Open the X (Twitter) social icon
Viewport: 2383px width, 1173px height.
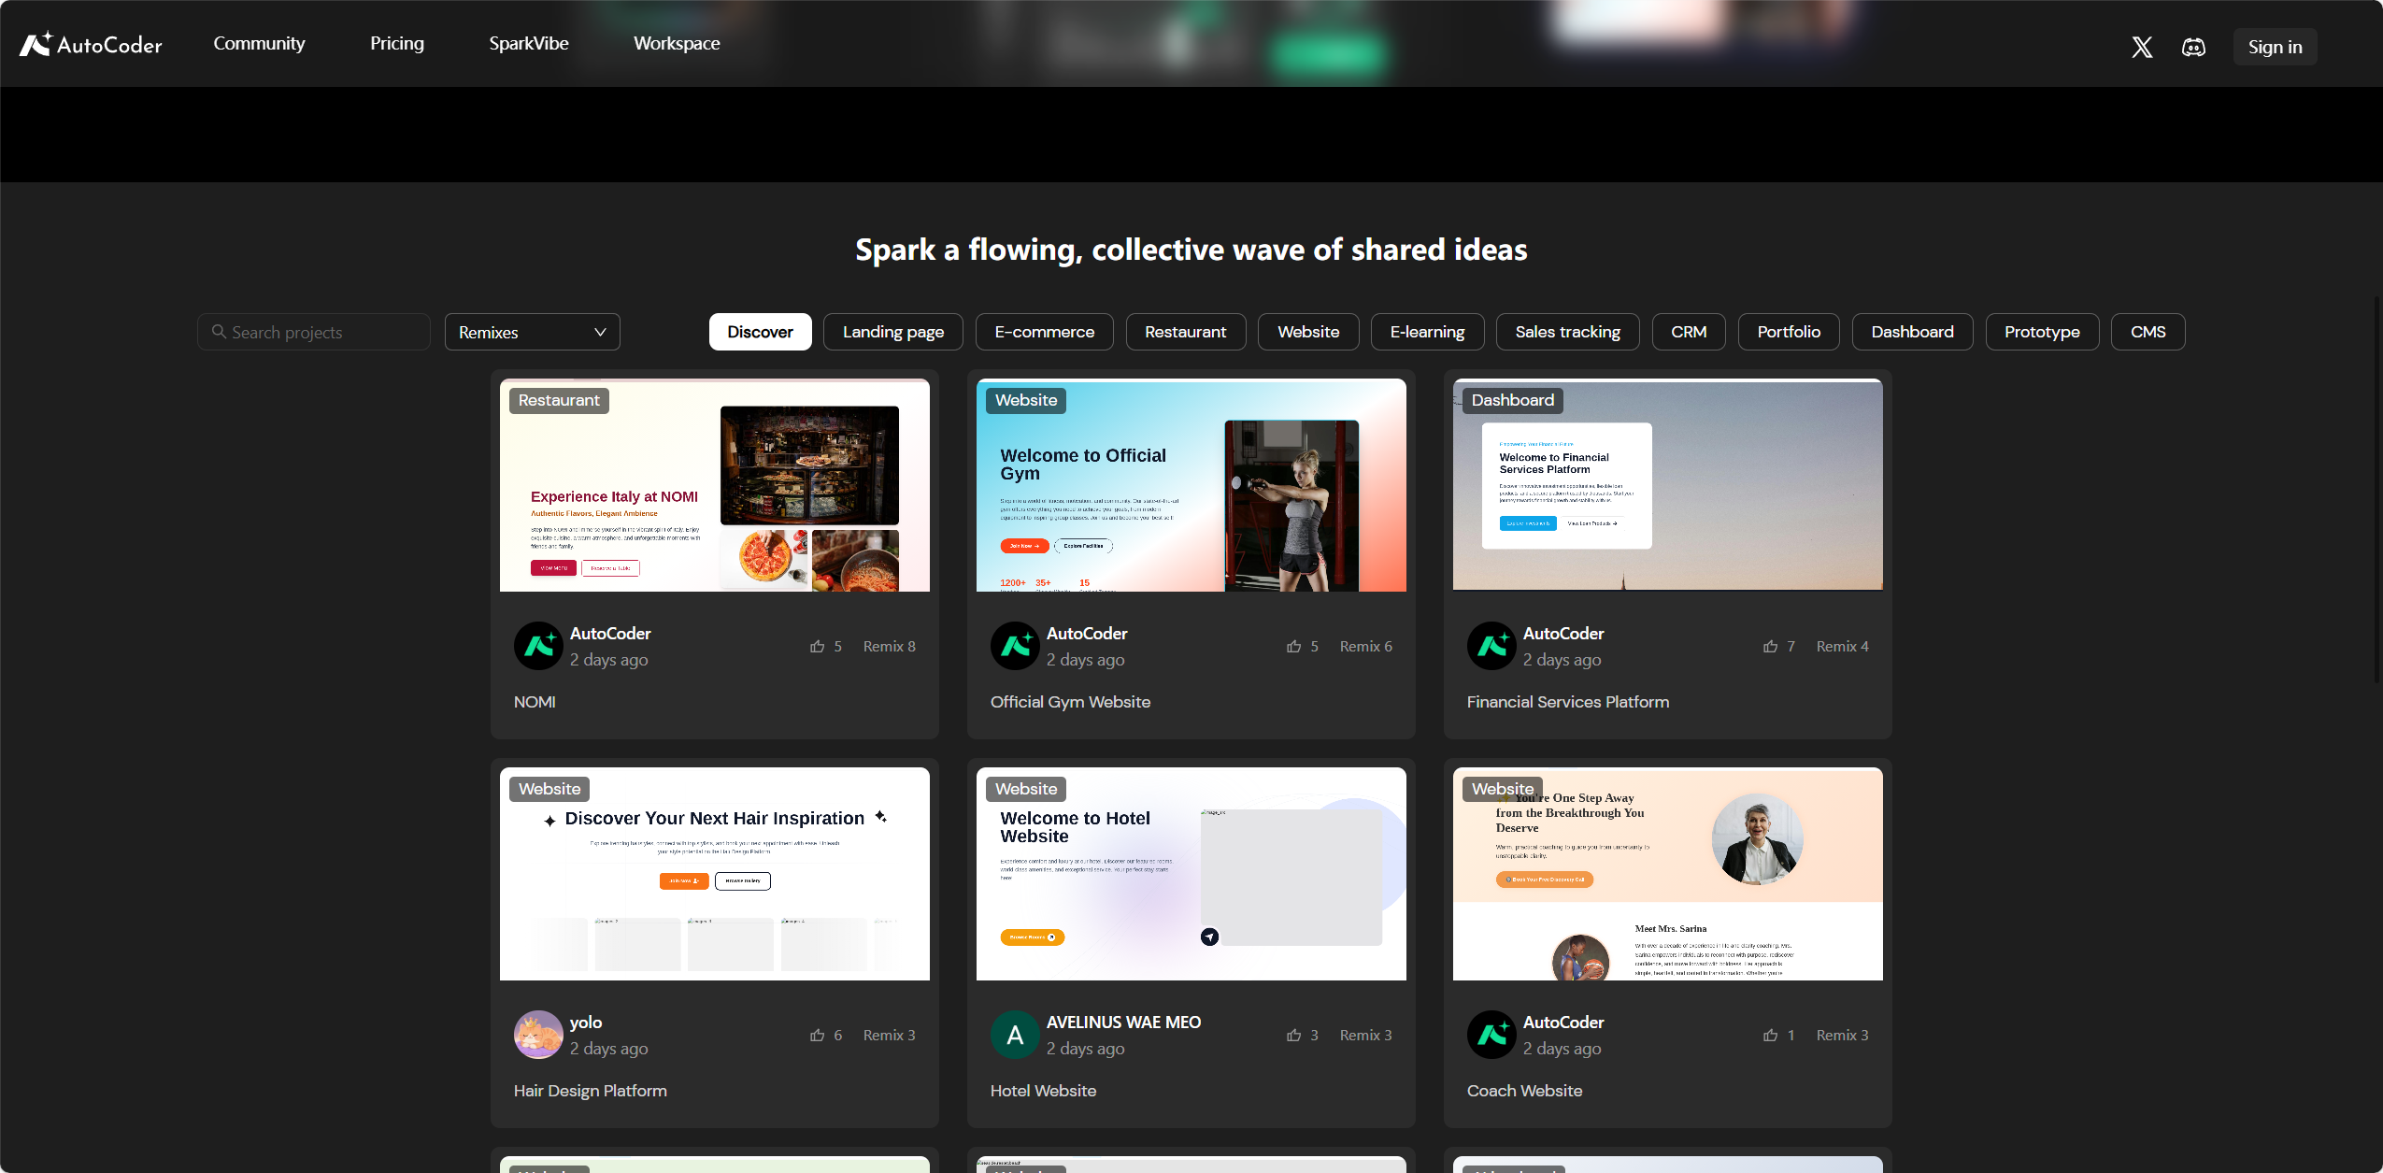(2142, 47)
